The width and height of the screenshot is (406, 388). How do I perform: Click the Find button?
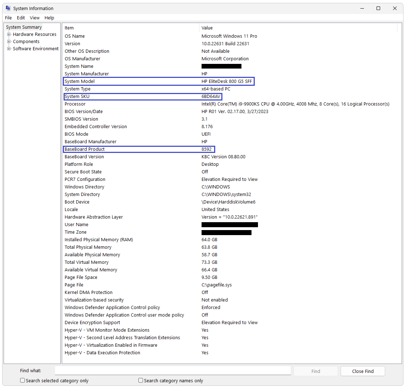(315, 371)
